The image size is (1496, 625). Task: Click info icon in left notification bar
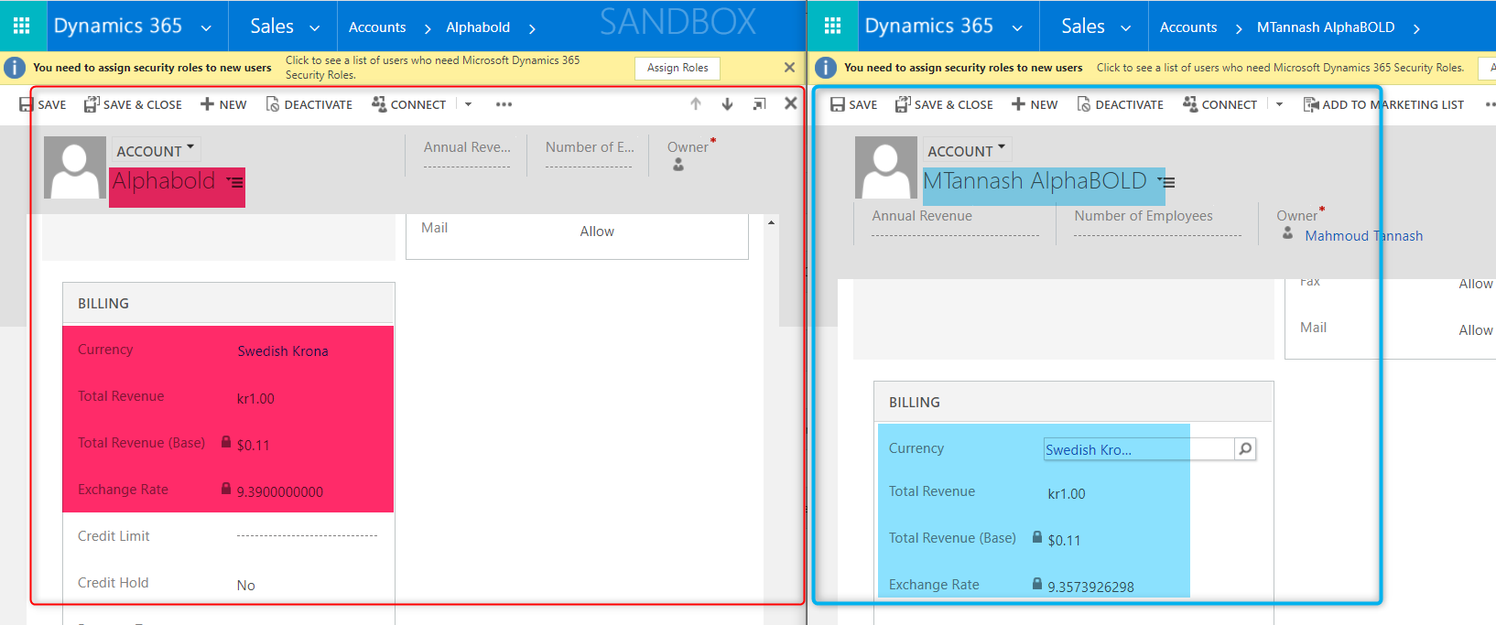click(15, 68)
